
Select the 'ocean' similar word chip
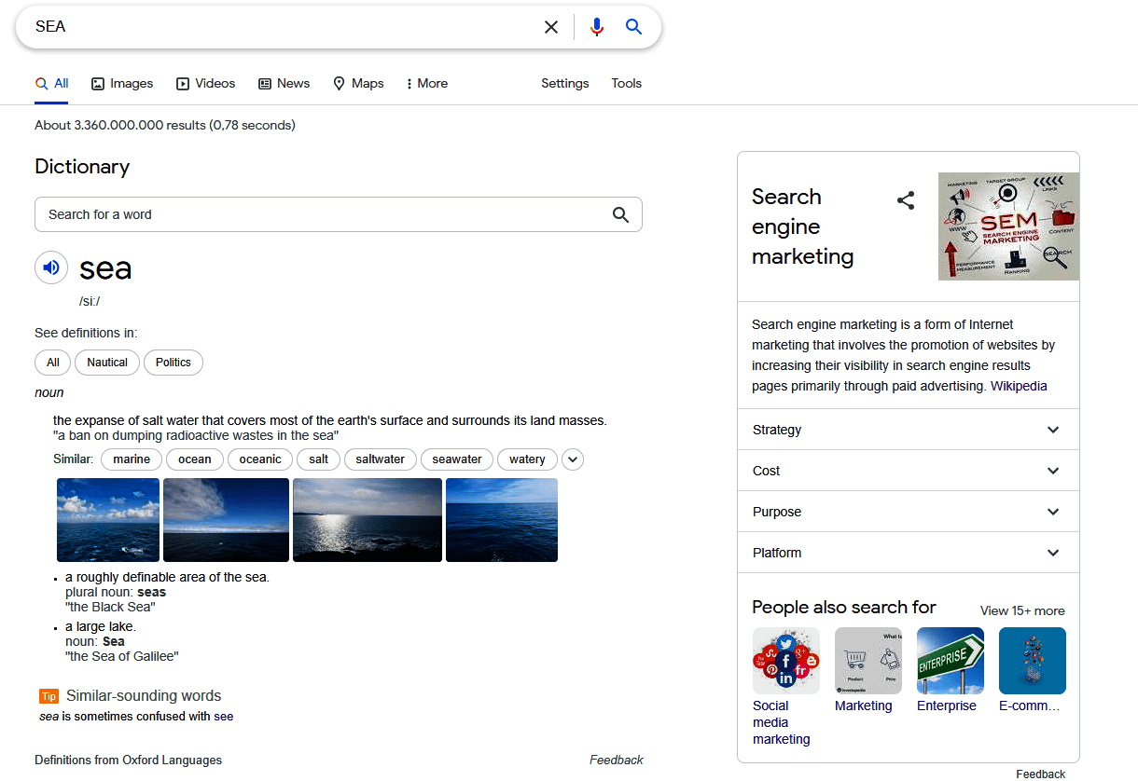click(x=194, y=459)
